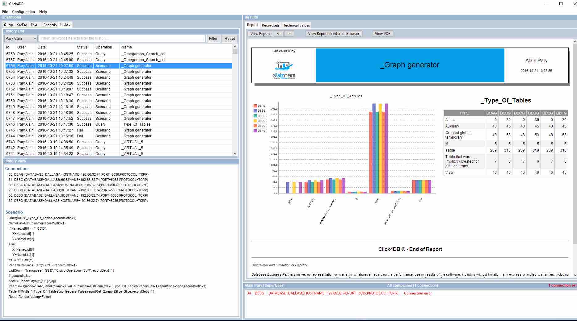Focus the history keyword filter field

(122, 38)
